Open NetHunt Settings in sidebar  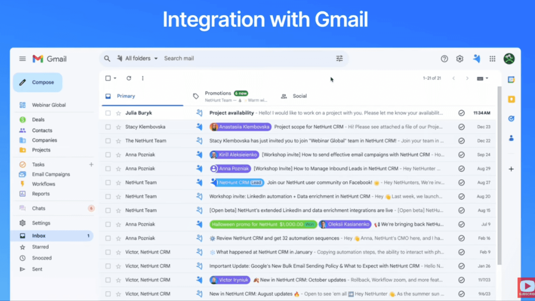41,223
